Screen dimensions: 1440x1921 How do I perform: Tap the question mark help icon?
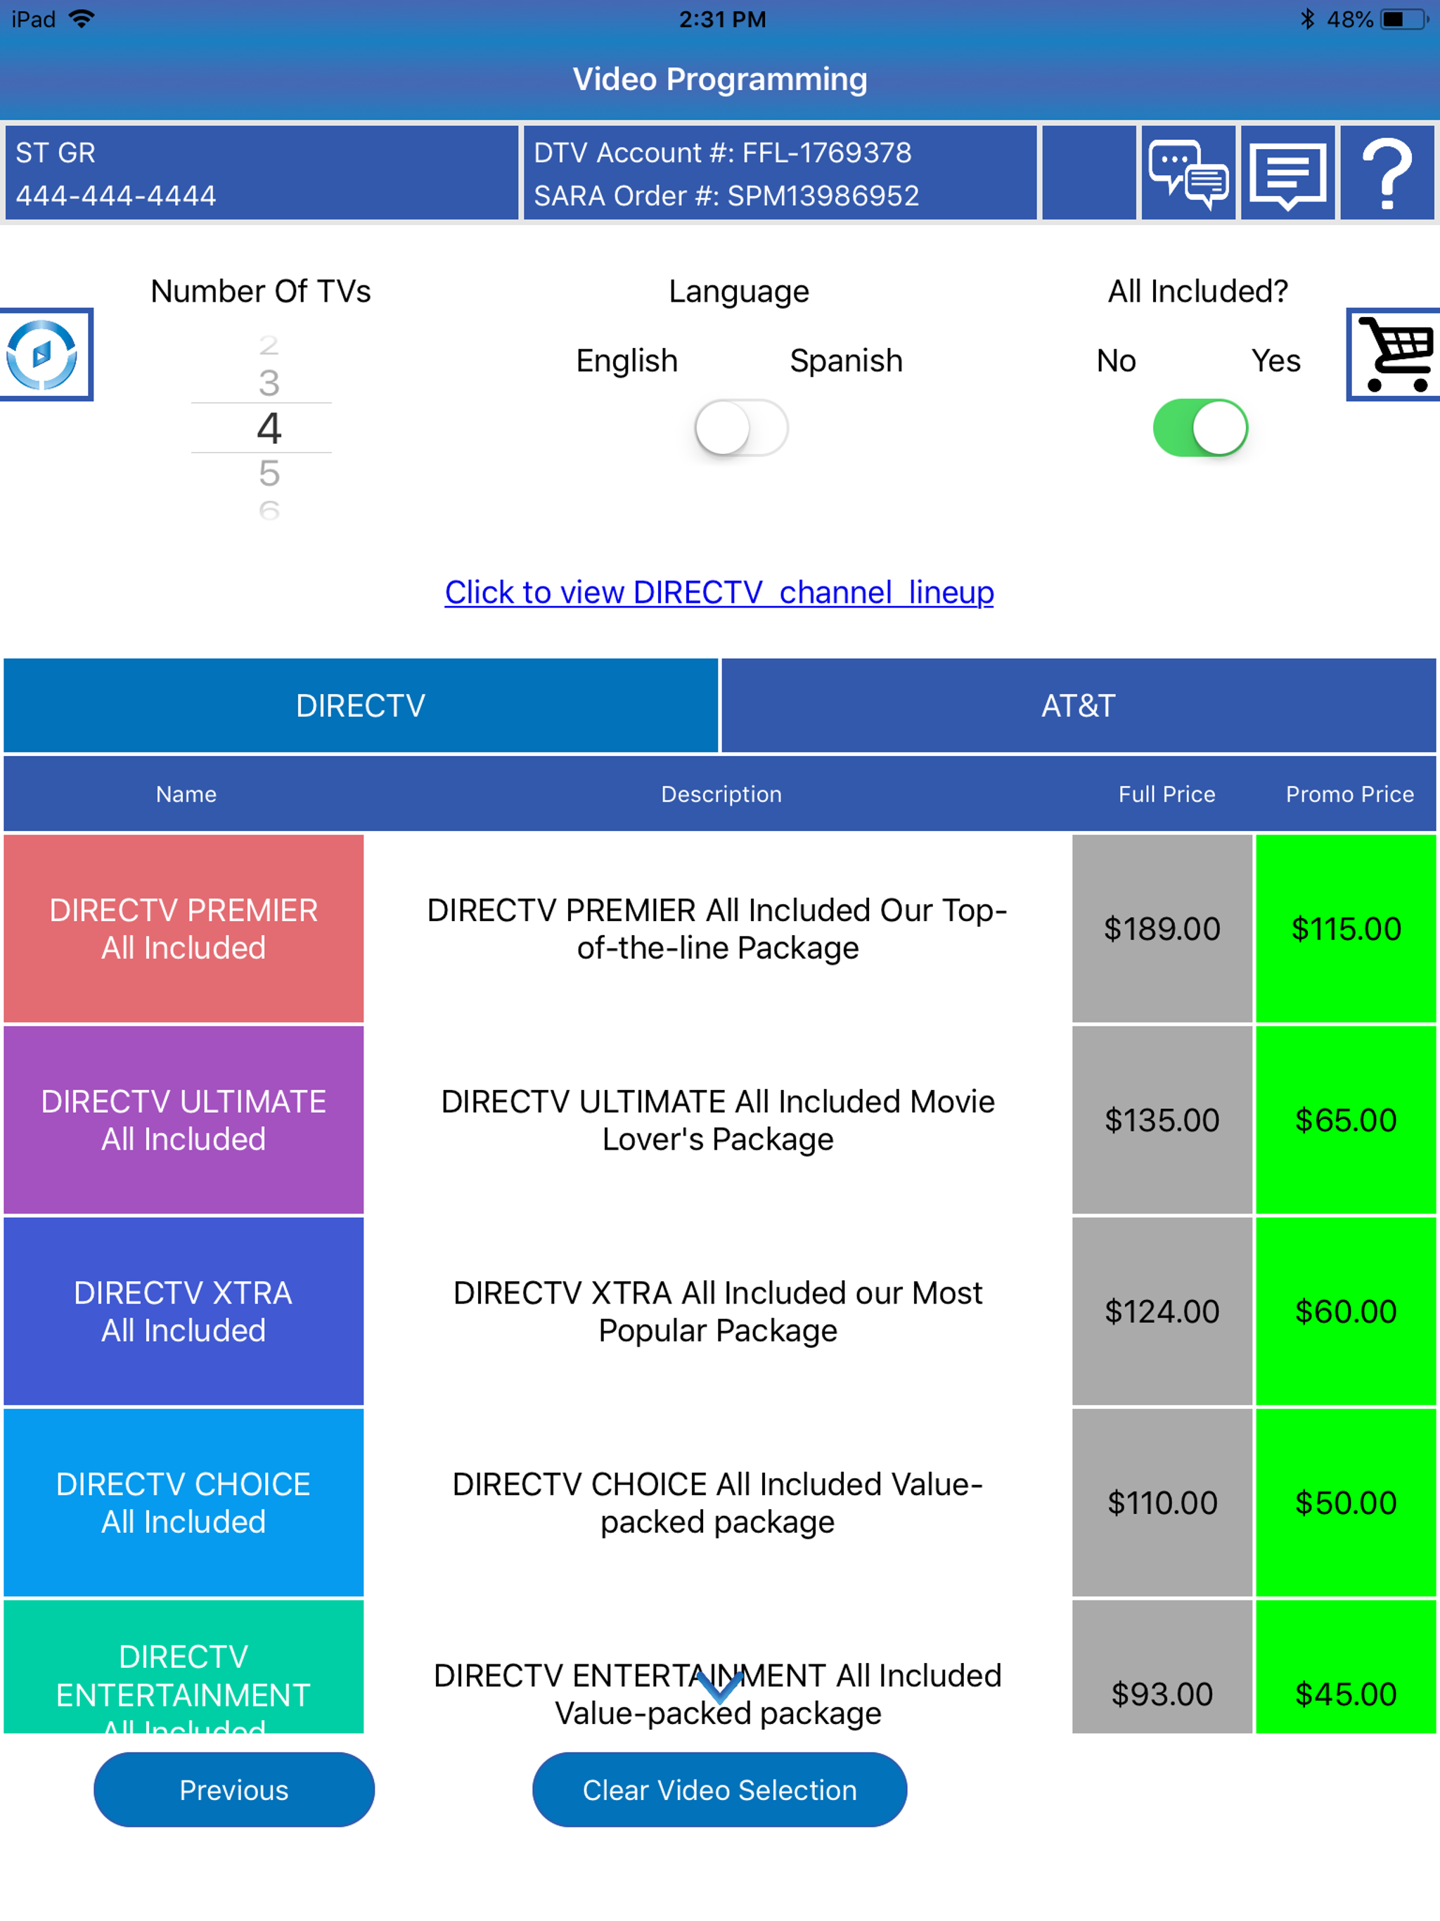click(1387, 173)
